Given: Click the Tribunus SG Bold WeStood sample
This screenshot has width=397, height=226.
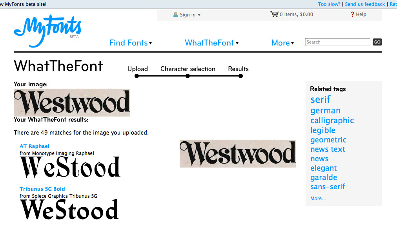Looking at the screenshot, I should [69, 210].
